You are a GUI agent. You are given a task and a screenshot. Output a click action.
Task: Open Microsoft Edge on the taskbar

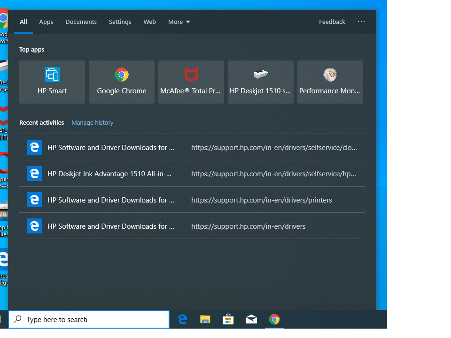182,319
